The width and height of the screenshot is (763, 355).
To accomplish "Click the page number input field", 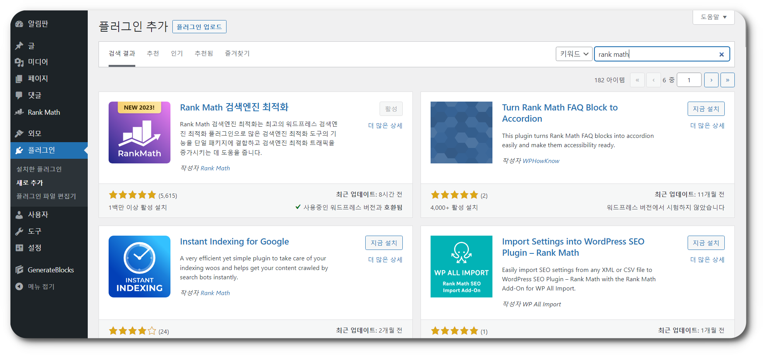I will coord(689,80).
